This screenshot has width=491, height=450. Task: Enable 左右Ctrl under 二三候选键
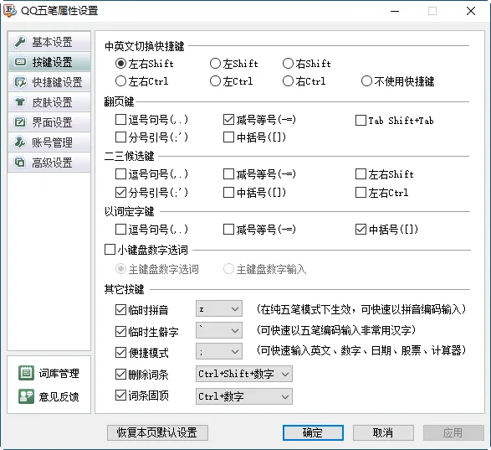coord(361,193)
